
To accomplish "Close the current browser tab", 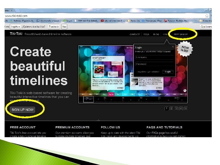I will pos(12,10).
